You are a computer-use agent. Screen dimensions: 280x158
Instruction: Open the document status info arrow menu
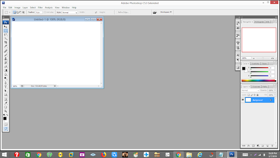tap(55, 86)
